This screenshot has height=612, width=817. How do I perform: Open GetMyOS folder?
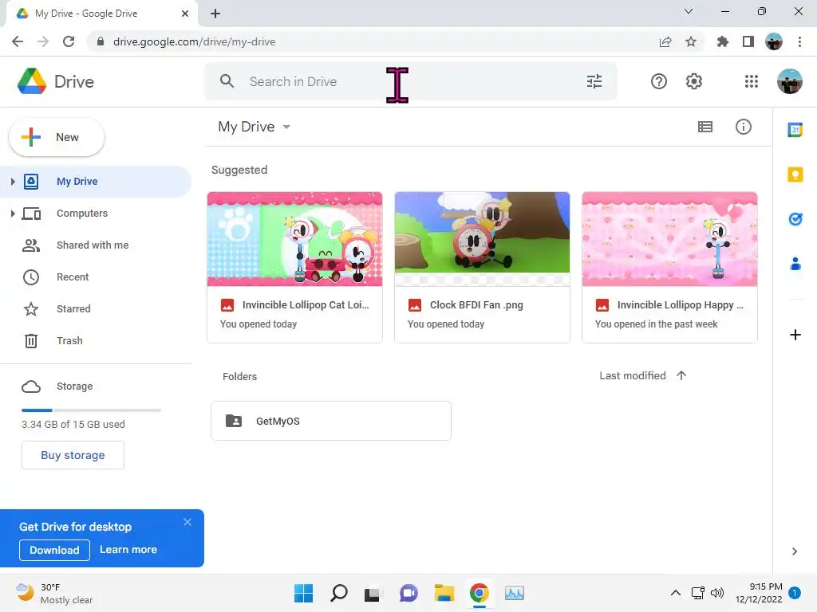coord(331,421)
